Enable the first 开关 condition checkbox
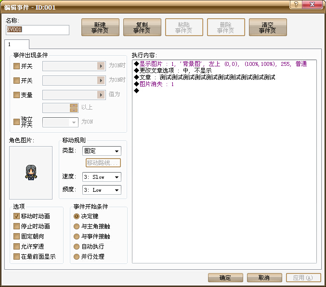The image size is (326, 287). pos(16,66)
